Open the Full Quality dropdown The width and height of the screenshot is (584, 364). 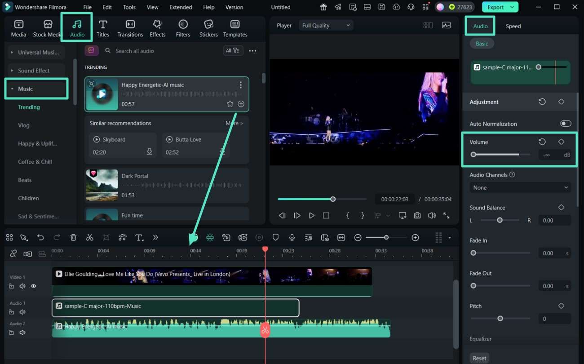point(326,26)
